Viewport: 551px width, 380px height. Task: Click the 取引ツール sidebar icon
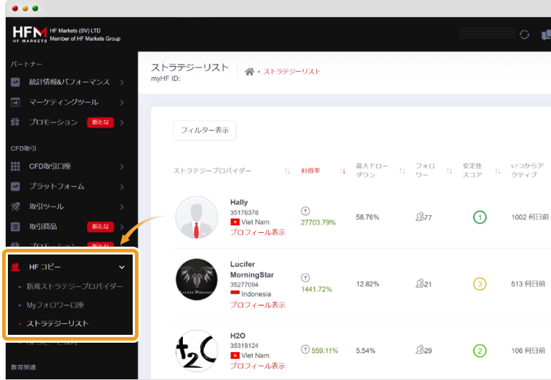click(x=15, y=206)
